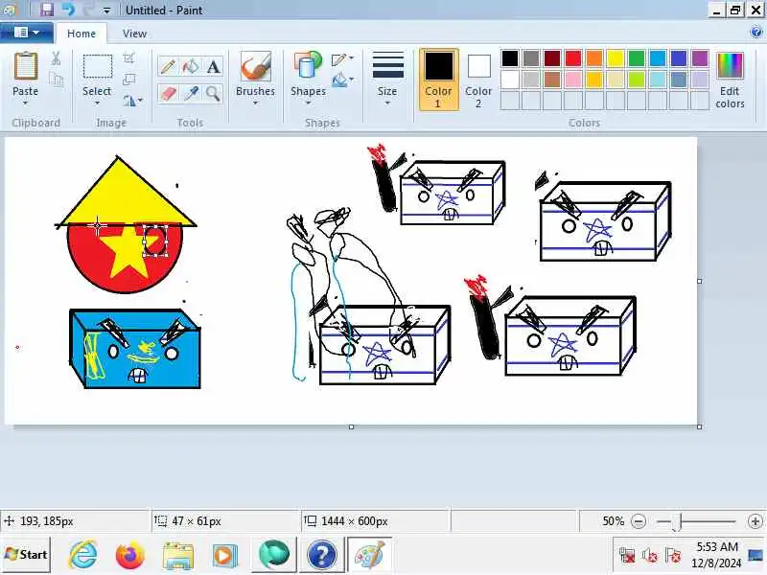Pick the green color swatch
This screenshot has height=575, width=767.
click(x=637, y=58)
